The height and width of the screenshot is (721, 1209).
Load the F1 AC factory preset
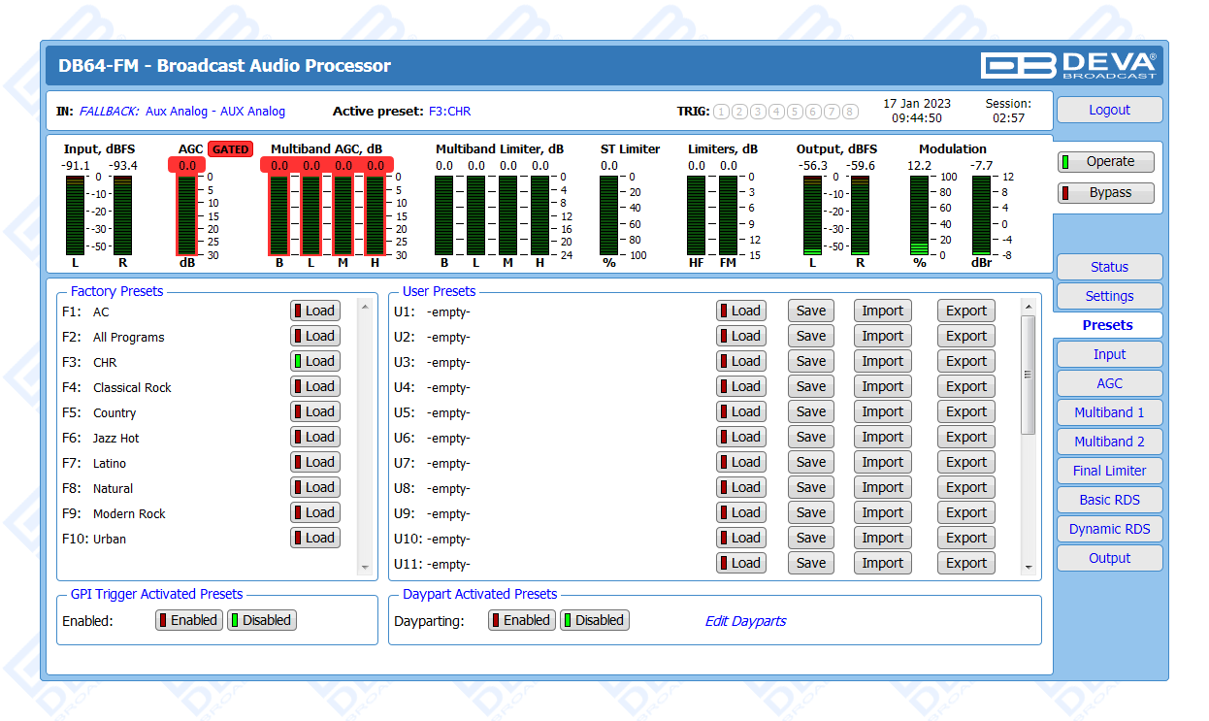[314, 311]
